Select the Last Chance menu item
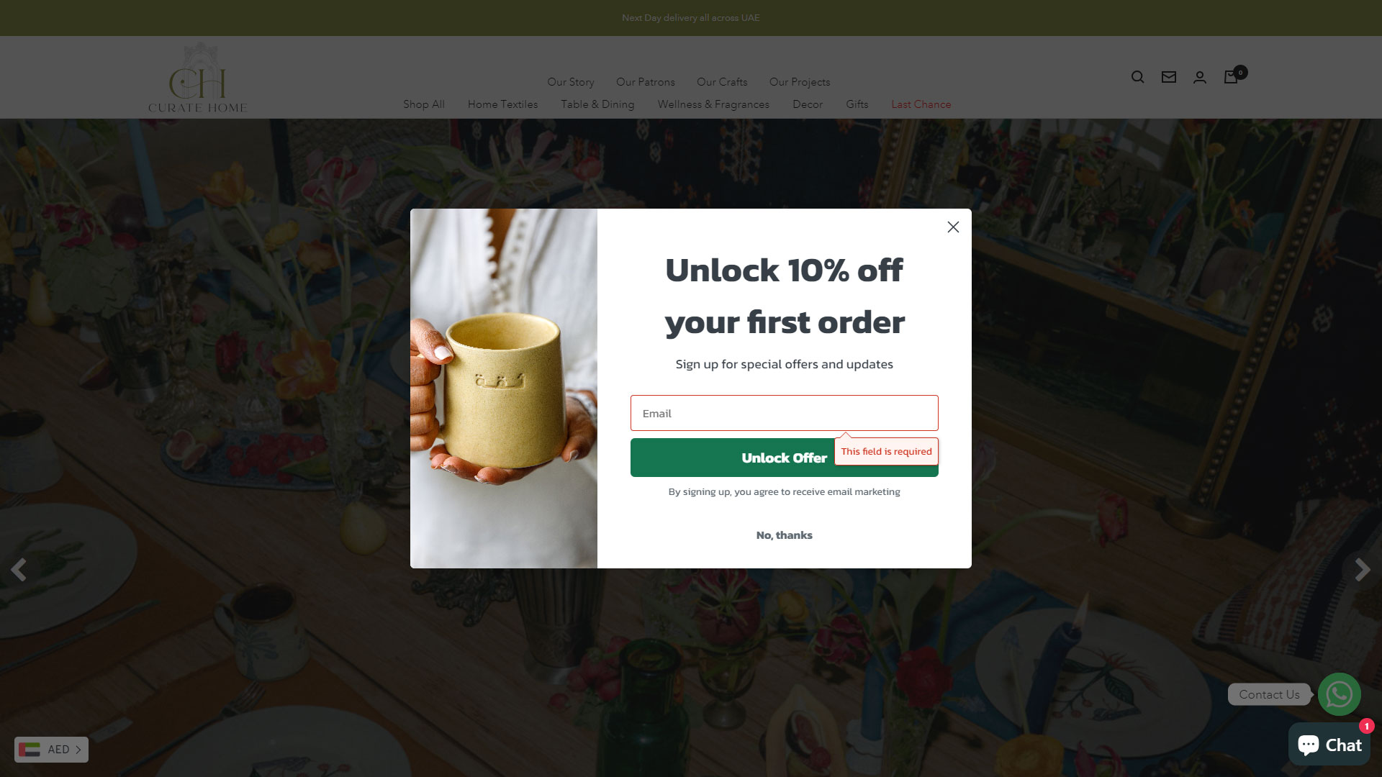Viewport: 1382px width, 777px height. pyautogui.click(x=921, y=104)
